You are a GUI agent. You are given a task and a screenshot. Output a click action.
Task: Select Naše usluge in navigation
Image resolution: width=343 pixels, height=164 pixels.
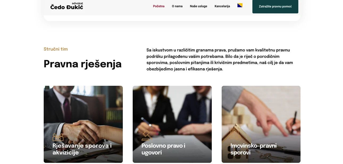coord(198,6)
